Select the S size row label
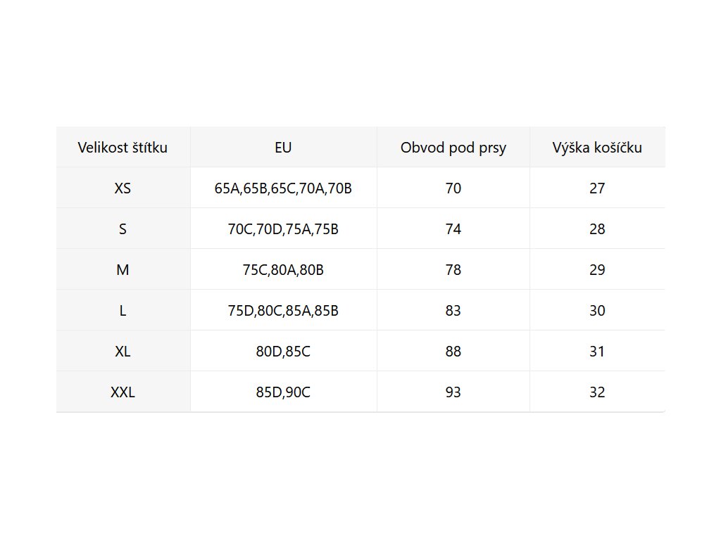The height and width of the screenshot is (540, 721). click(123, 229)
